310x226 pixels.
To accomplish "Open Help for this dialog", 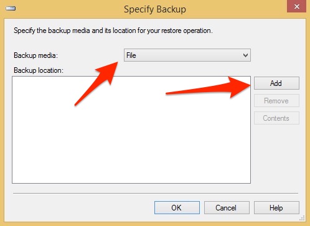I will click(x=276, y=207).
